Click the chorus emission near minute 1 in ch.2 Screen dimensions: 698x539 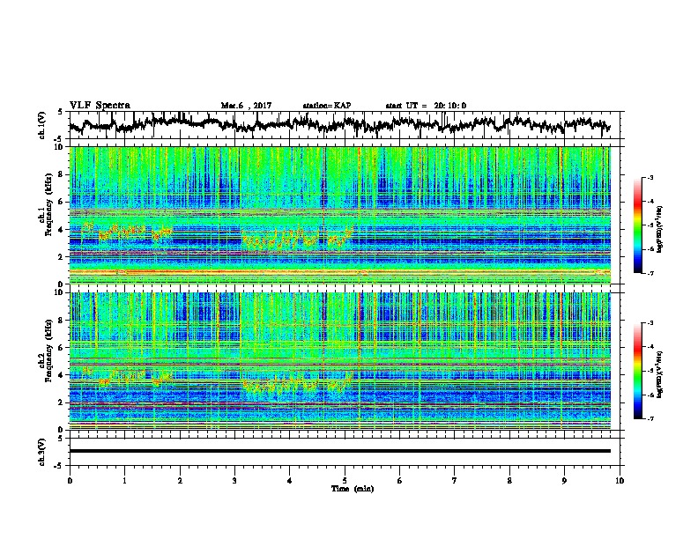click(x=127, y=378)
